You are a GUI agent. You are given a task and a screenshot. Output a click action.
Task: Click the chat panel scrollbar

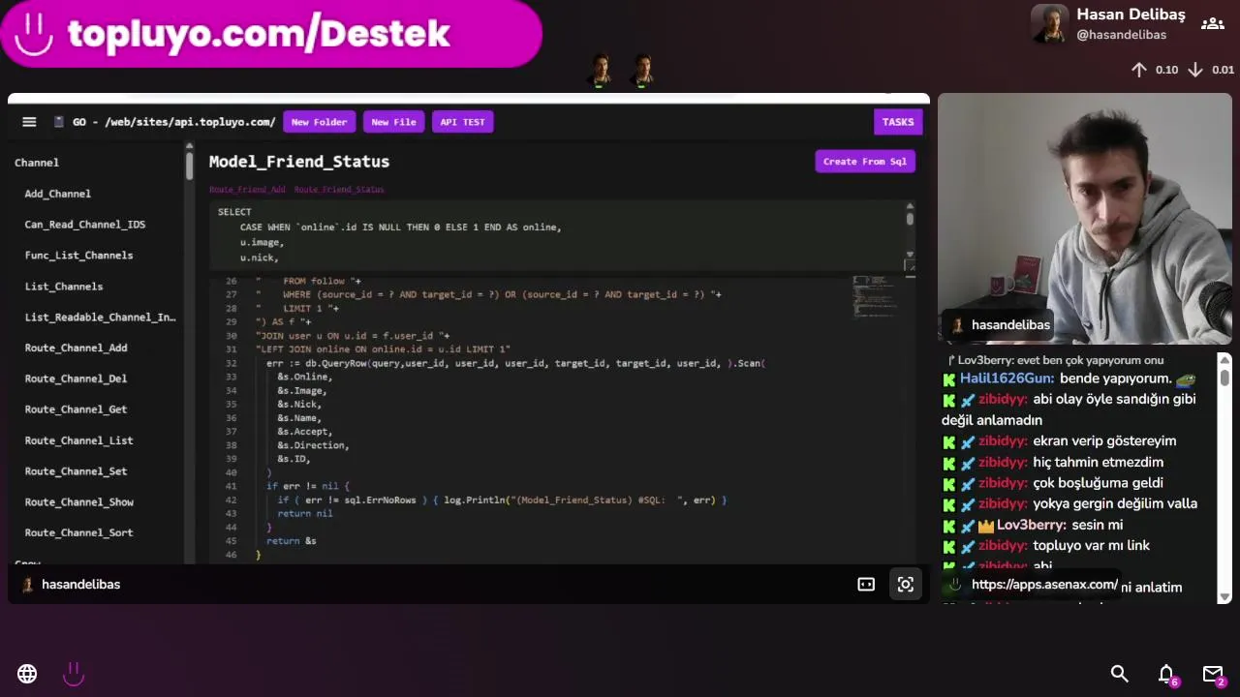point(1224,378)
